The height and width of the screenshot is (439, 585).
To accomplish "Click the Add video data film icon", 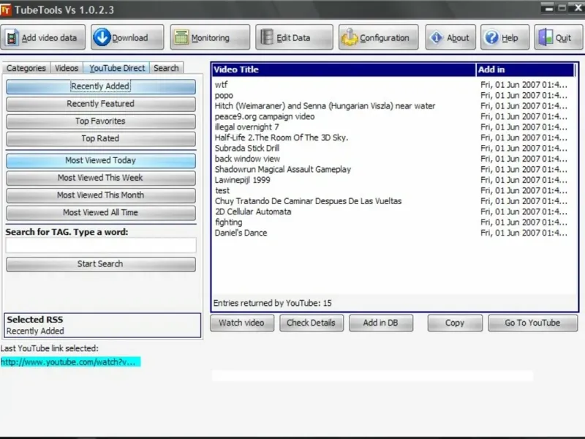I will [12, 38].
